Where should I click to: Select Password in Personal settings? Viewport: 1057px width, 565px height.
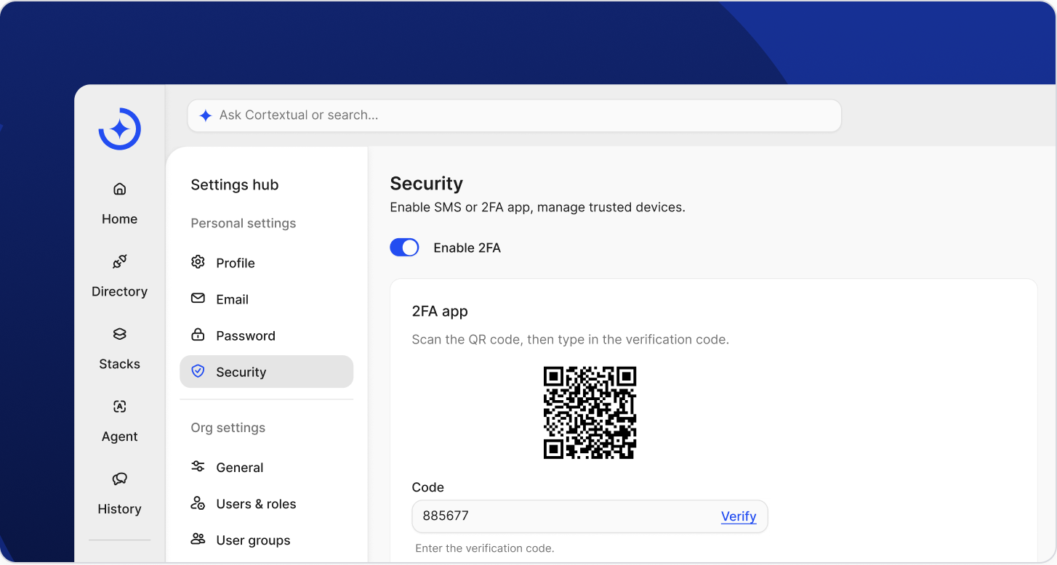245,336
